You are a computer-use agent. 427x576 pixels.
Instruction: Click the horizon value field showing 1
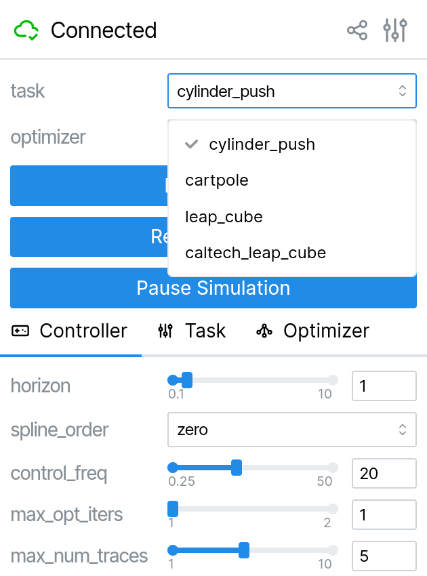[x=384, y=386]
